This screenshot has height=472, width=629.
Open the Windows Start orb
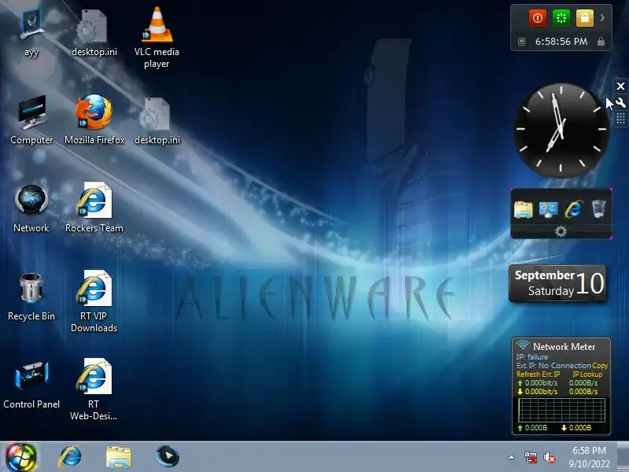[x=21, y=457]
